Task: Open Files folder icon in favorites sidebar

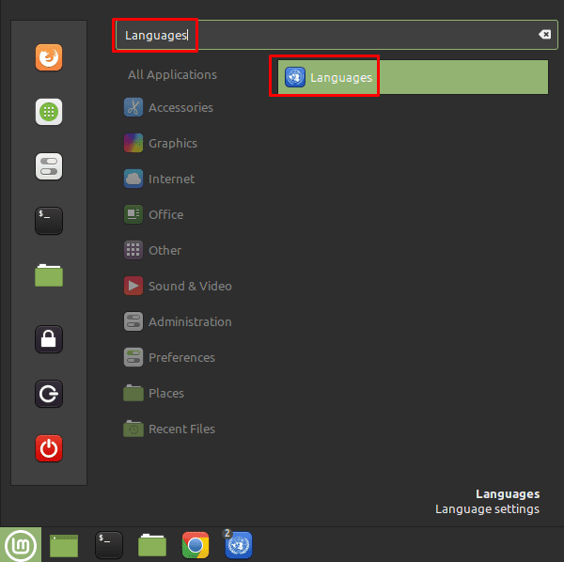Action: click(x=49, y=275)
